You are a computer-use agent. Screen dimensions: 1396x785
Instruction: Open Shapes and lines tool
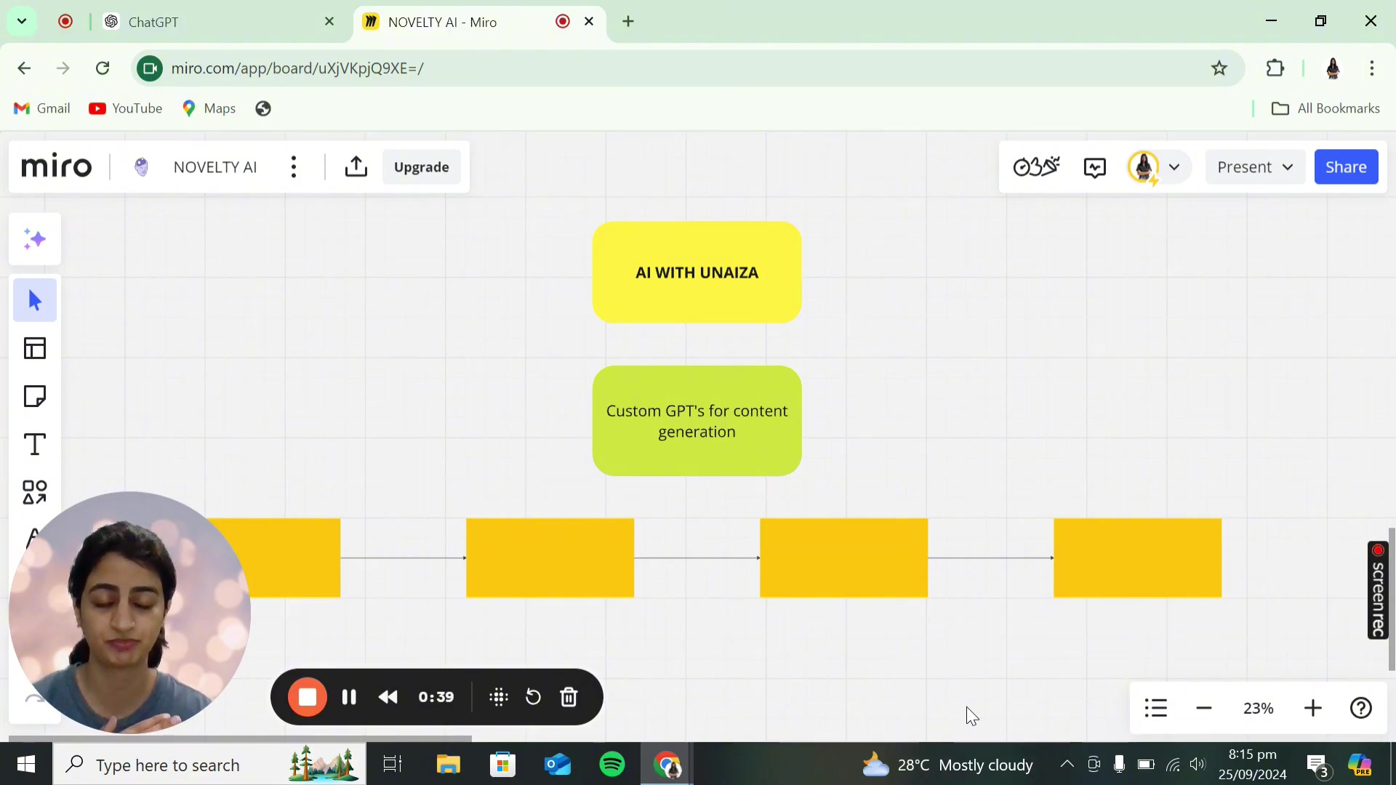tap(35, 492)
